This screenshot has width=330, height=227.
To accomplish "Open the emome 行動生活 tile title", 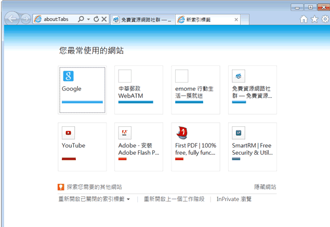I will click(x=194, y=92).
